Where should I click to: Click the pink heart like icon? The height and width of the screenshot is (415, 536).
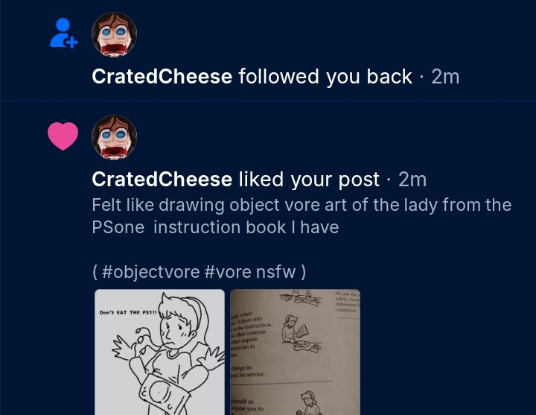[x=63, y=136]
